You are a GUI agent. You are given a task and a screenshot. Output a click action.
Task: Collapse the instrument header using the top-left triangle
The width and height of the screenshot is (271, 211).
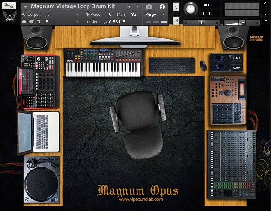(25, 7)
